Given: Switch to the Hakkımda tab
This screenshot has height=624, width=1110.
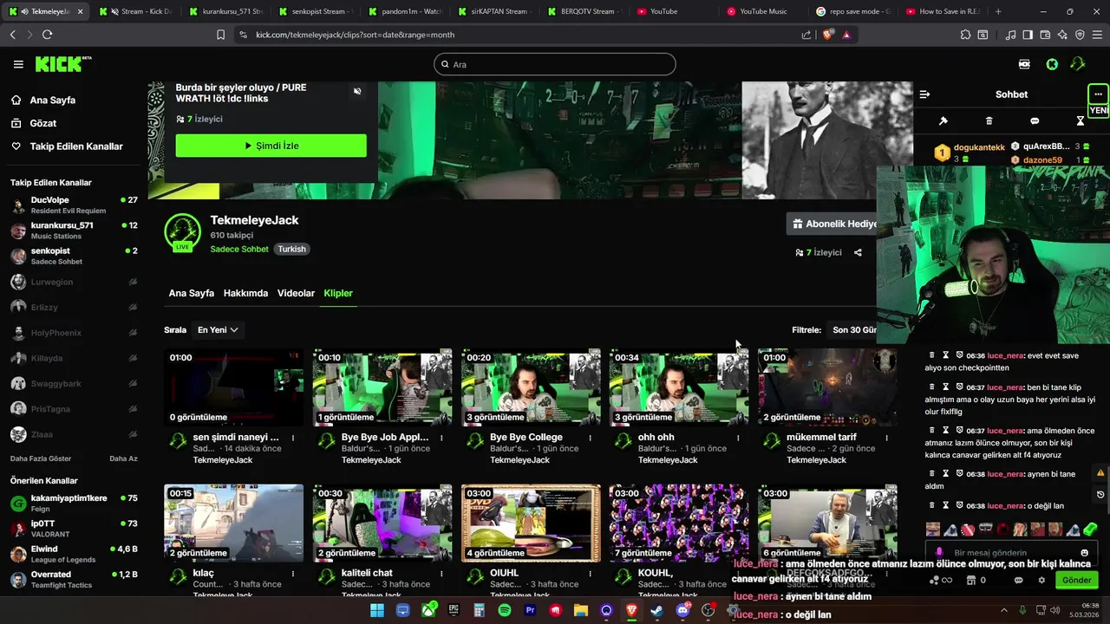Looking at the screenshot, I should 245,293.
